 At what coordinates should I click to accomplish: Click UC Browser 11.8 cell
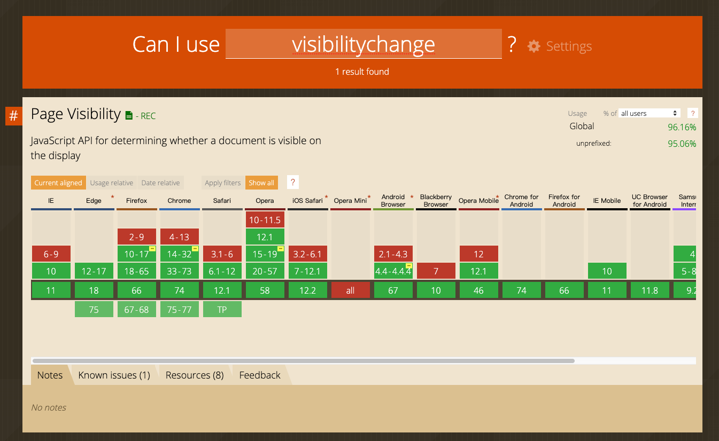tap(650, 290)
